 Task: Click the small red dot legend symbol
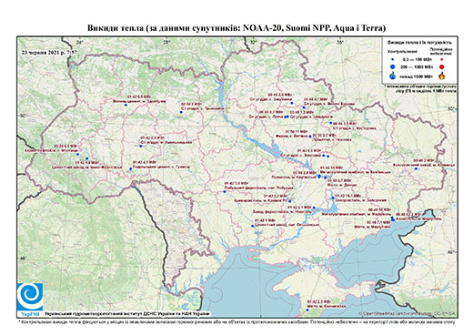coord(441,60)
